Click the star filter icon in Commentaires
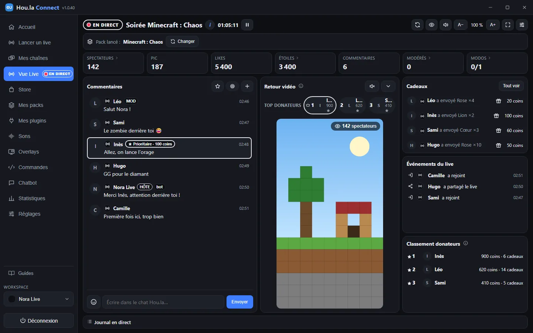Viewport: 533px width, 333px height. [218, 86]
